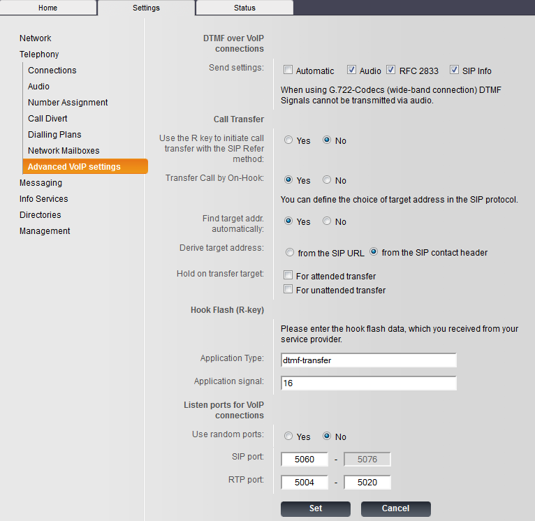Click the SIP port 5060 field
This screenshot has height=521, width=535.
click(305, 460)
